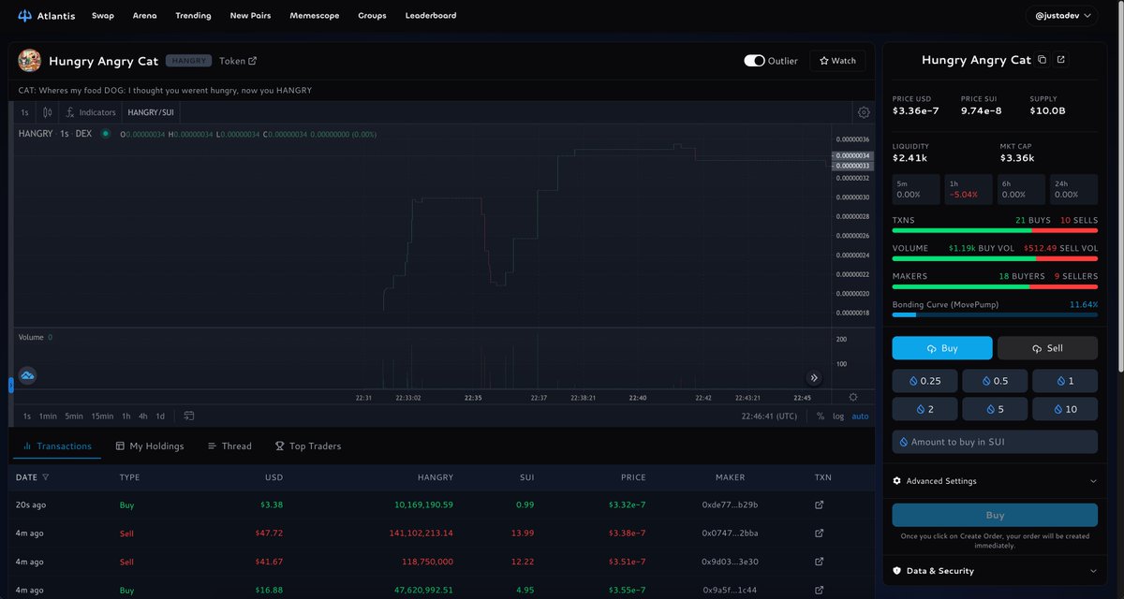This screenshot has width=1124, height=599.
Task: Copy token address beside right-panel title
Action: pos(1042,60)
